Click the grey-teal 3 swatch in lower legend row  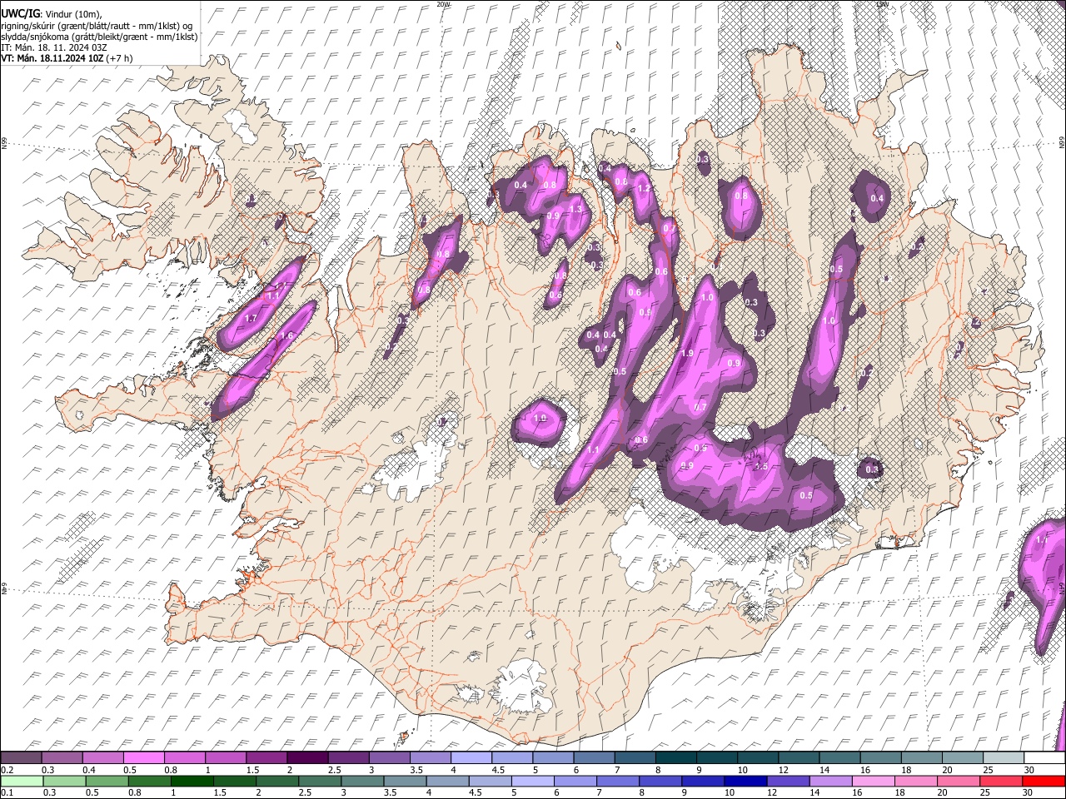tap(362, 781)
